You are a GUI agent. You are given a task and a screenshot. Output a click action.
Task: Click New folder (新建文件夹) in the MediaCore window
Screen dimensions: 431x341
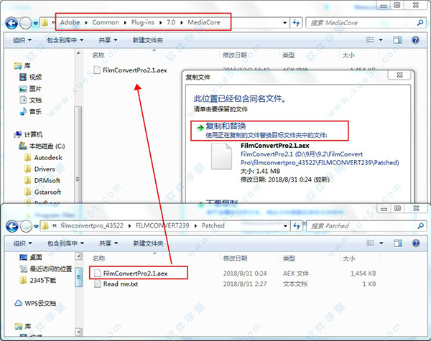click(x=154, y=41)
